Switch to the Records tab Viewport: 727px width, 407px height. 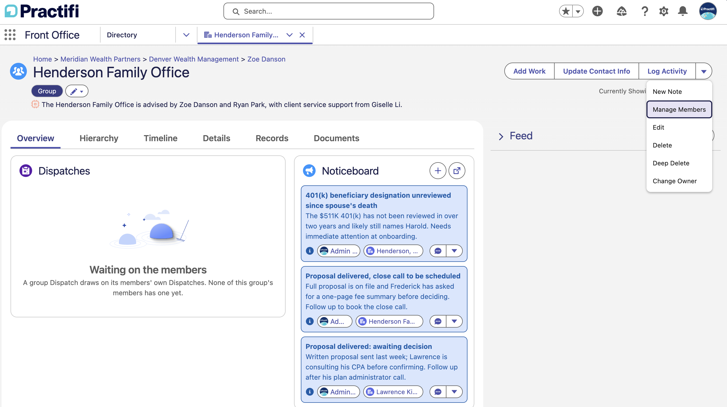pos(272,138)
